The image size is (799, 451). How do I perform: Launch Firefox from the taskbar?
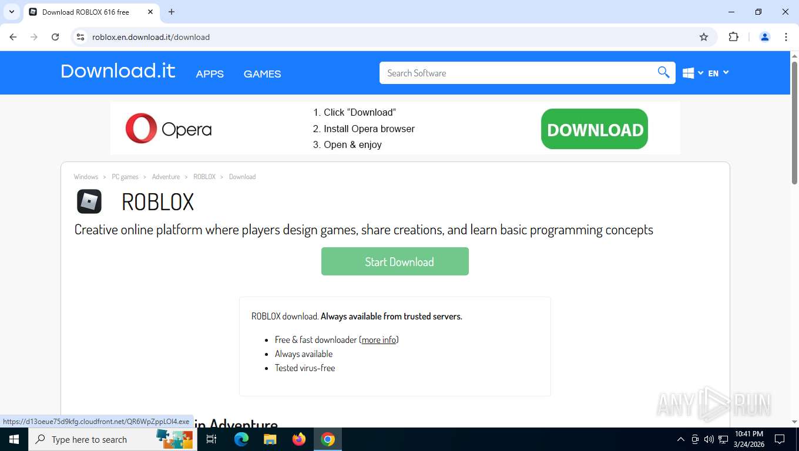pyautogui.click(x=299, y=439)
